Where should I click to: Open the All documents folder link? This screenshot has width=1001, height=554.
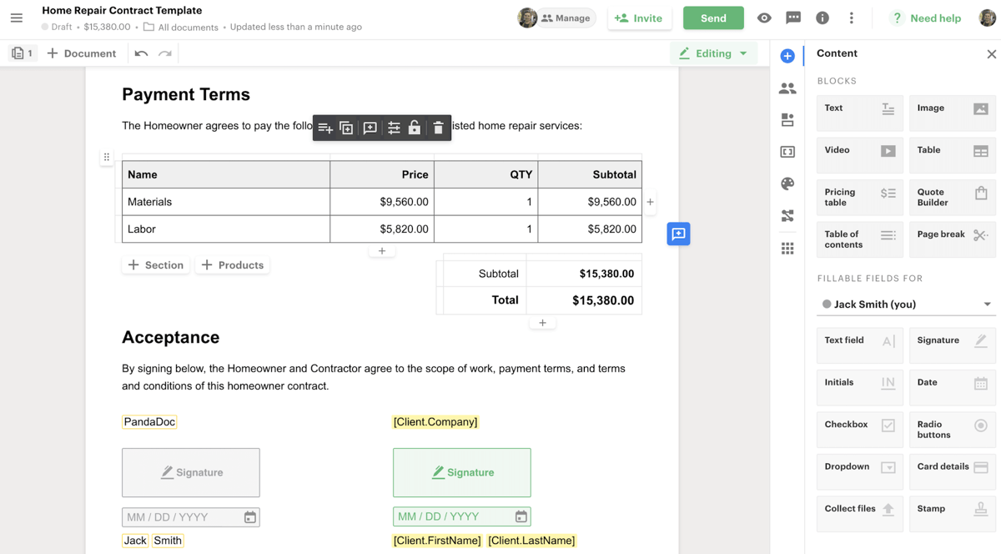coord(181,27)
